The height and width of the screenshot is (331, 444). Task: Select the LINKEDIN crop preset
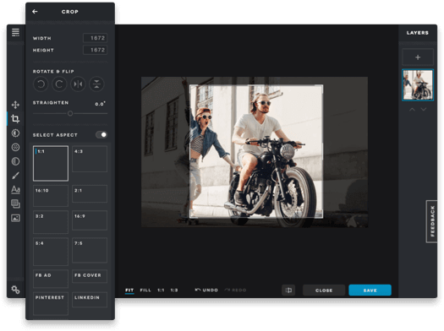(x=90, y=300)
